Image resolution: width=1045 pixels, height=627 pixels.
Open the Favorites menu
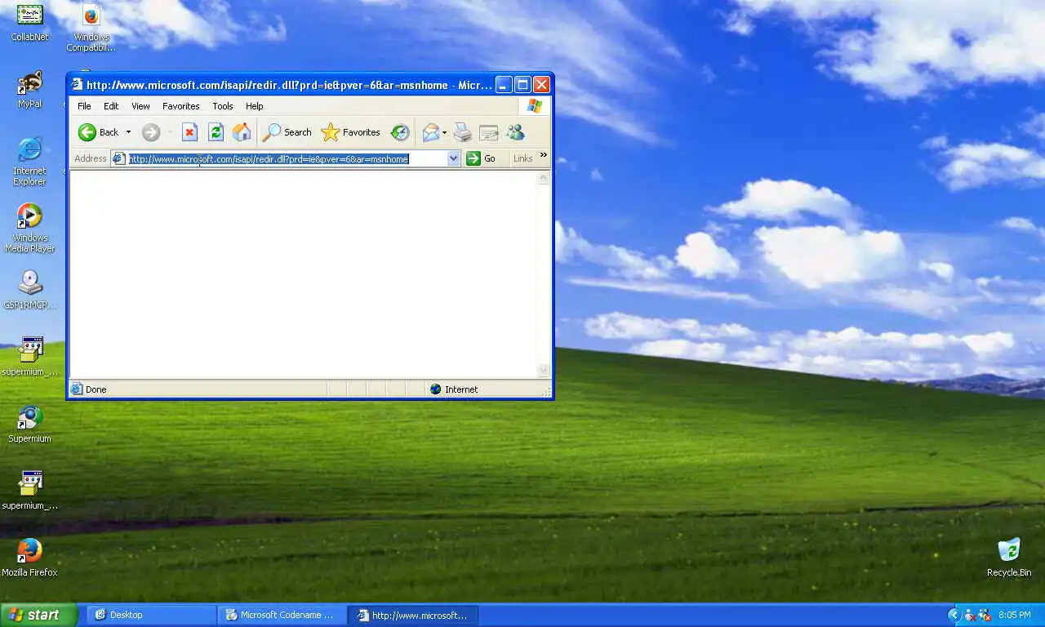(x=181, y=106)
